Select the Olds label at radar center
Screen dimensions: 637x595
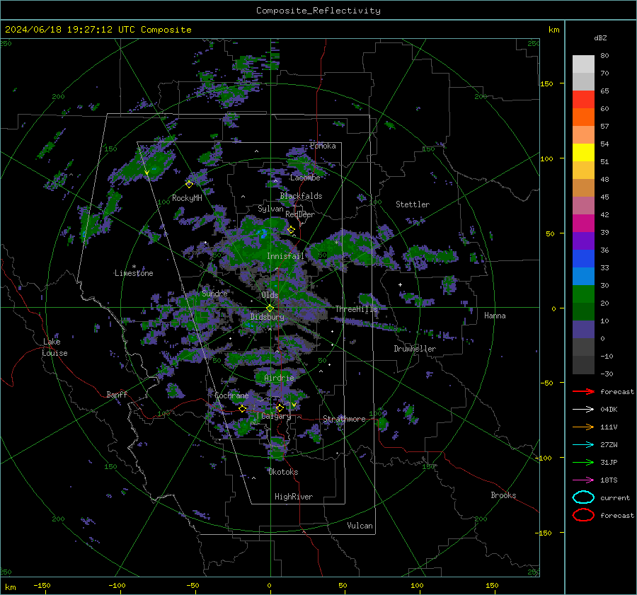270,295
